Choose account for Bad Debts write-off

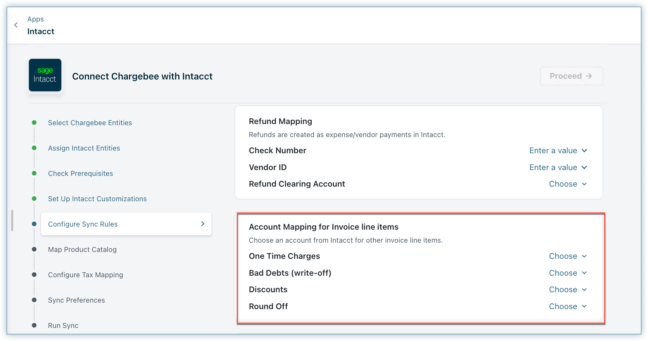pyautogui.click(x=567, y=273)
